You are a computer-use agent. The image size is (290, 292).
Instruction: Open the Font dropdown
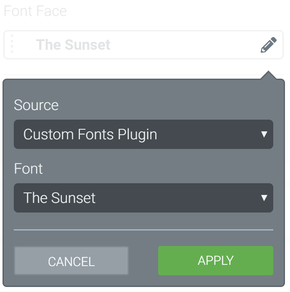click(x=143, y=198)
